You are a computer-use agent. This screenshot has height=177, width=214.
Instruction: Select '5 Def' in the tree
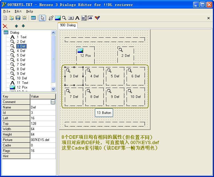[21, 55]
